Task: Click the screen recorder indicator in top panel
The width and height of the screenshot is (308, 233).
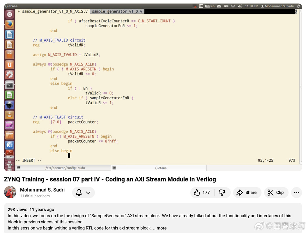Action: point(194,6)
